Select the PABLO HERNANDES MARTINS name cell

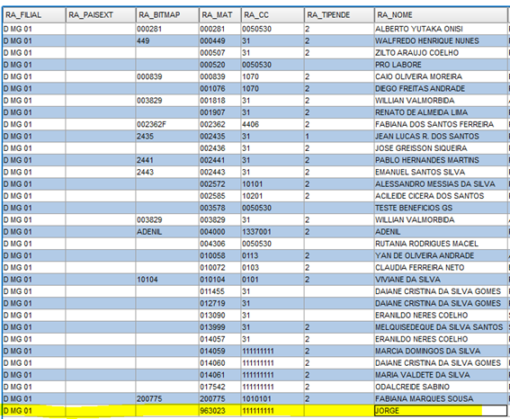click(x=441, y=160)
